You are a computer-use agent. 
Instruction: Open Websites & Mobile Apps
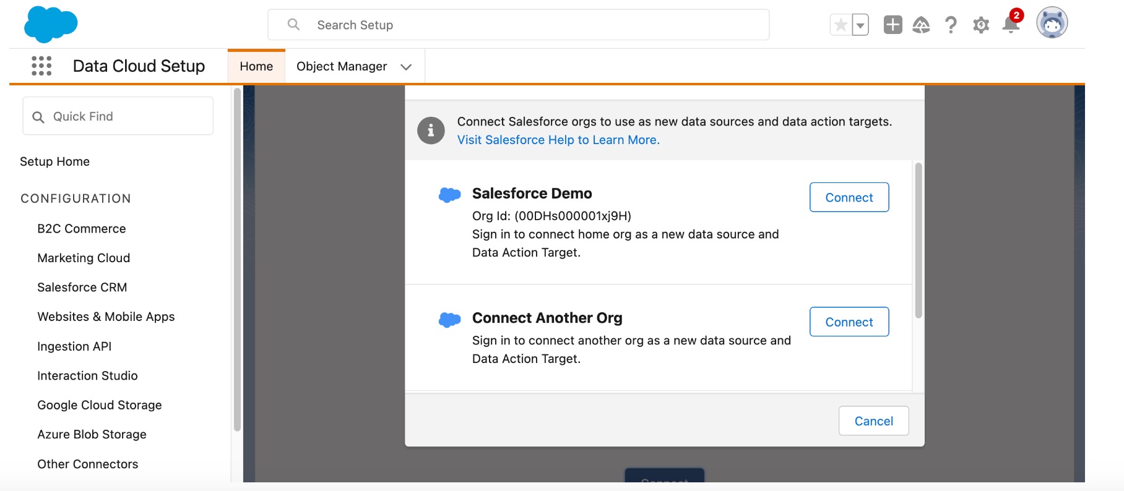(106, 317)
